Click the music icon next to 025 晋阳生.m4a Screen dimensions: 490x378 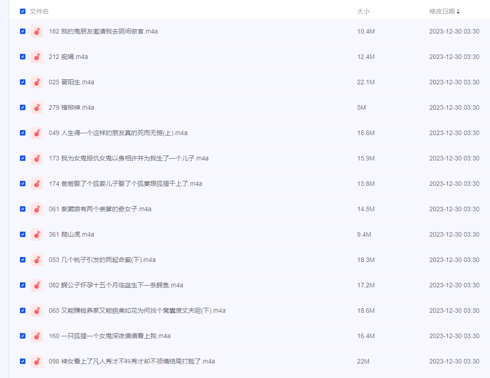pos(37,82)
